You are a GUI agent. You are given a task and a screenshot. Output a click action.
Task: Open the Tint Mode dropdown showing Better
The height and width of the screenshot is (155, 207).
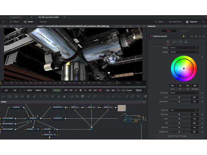coord(184,93)
